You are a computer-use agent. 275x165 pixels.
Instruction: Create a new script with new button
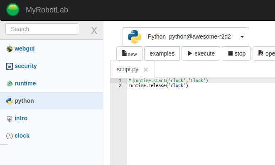[x=130, y=53]
